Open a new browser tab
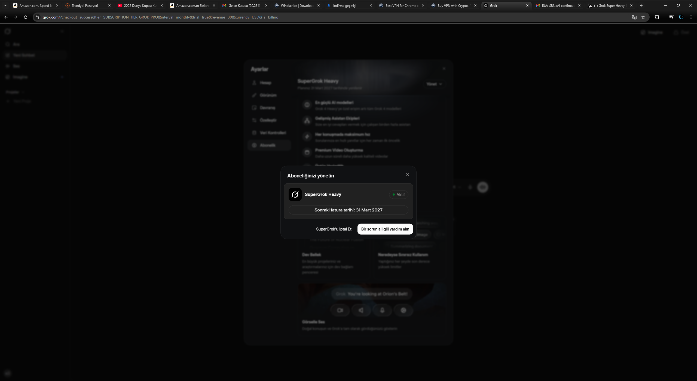 coord(641,5)
